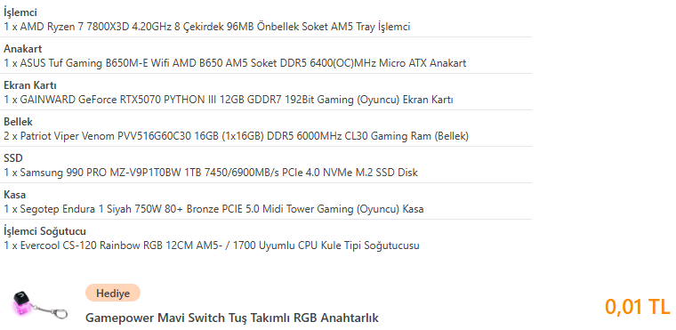
Task: Open Gamepower Mavi Switch RGB Anahtarlık title
Action: point(232,318)
